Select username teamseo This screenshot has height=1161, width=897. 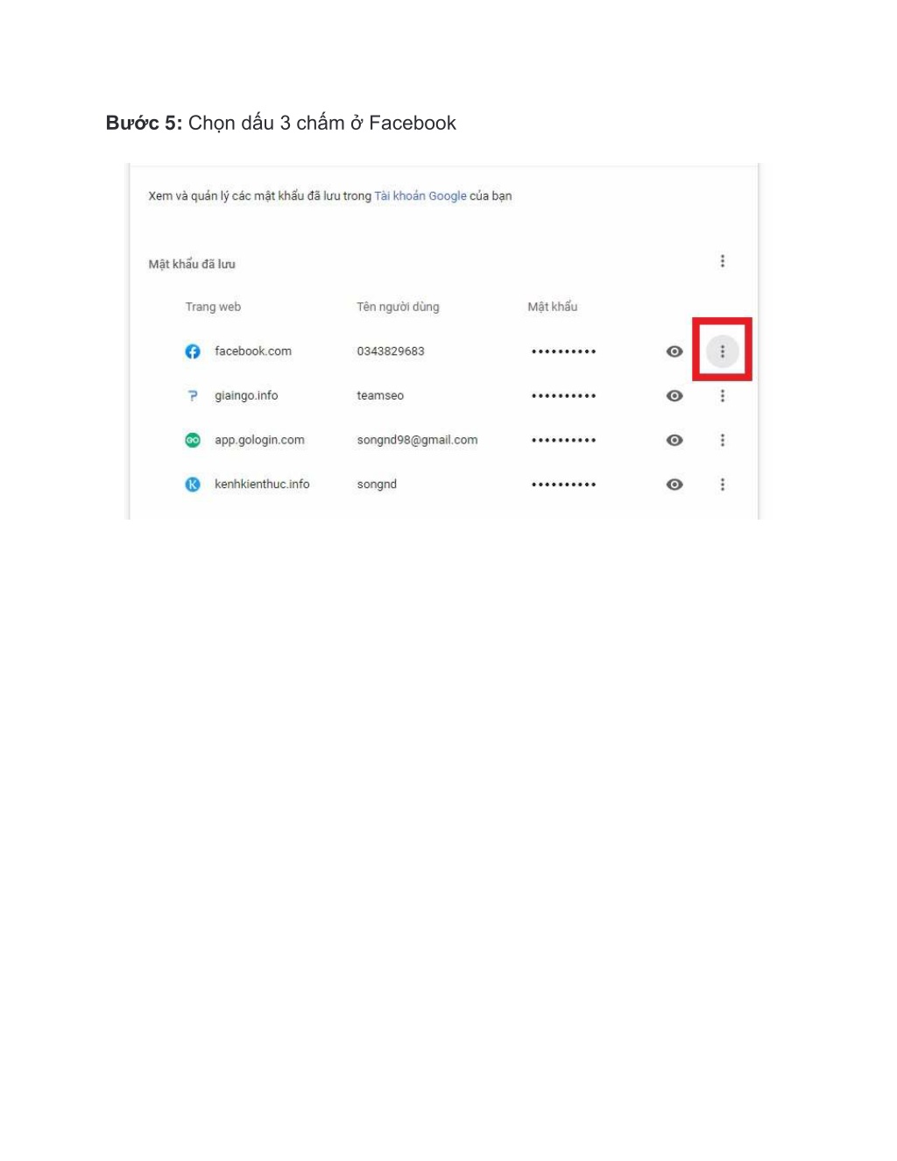(380, 396)
